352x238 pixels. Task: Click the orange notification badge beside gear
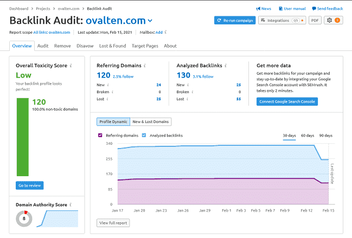[x=337, y=20]
